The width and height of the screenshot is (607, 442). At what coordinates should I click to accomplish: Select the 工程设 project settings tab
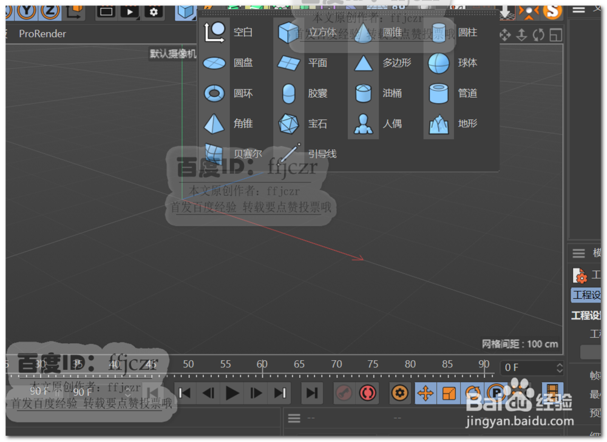(x=586, y=295)
